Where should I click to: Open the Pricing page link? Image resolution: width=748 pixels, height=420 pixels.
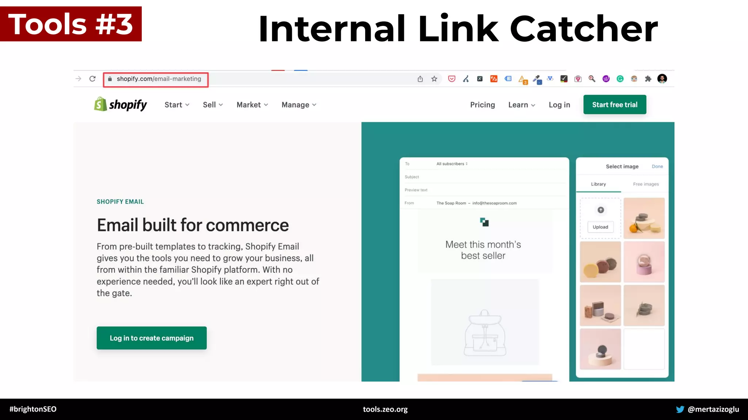482,105
